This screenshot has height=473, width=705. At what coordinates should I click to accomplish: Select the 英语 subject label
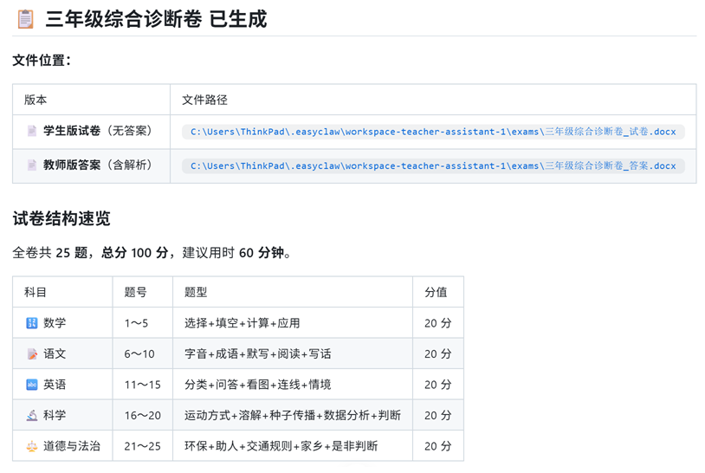click(55, 385)
